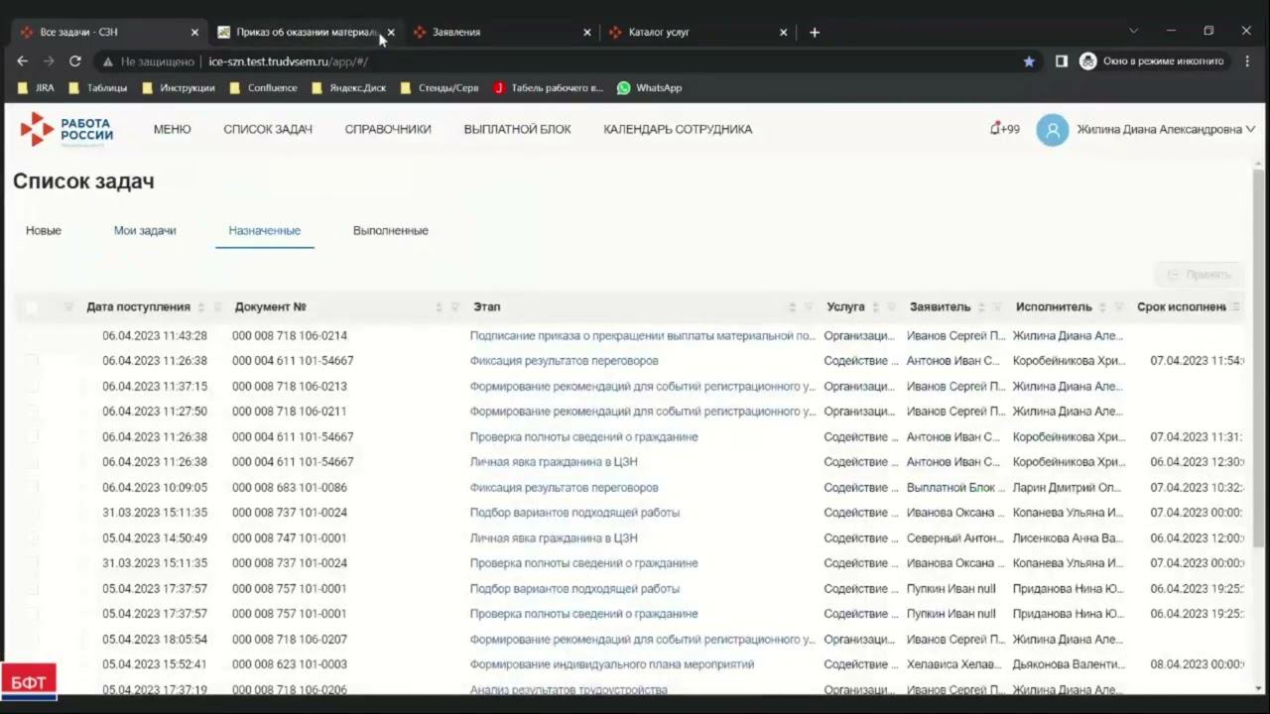This screenshot has height=714, width=1270.
Task: Open Подписание приказа о прекращении выплаты link
Action: coord(643,336)
